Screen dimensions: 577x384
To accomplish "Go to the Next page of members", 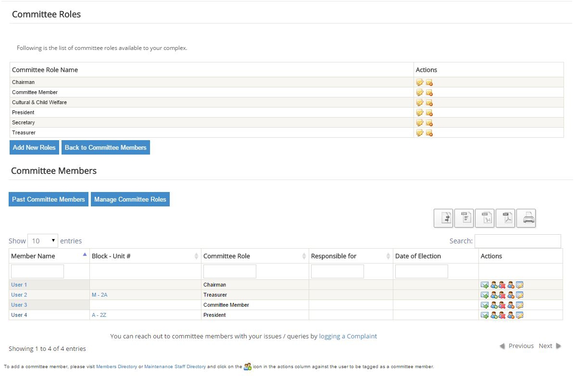I will (546, 346).
